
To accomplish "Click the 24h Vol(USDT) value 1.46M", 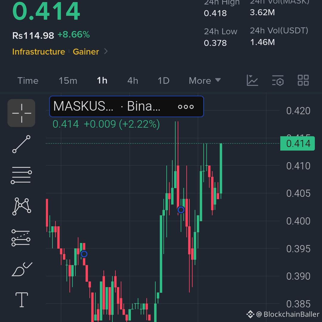I will pyautogui.click(x=262, y=42).
